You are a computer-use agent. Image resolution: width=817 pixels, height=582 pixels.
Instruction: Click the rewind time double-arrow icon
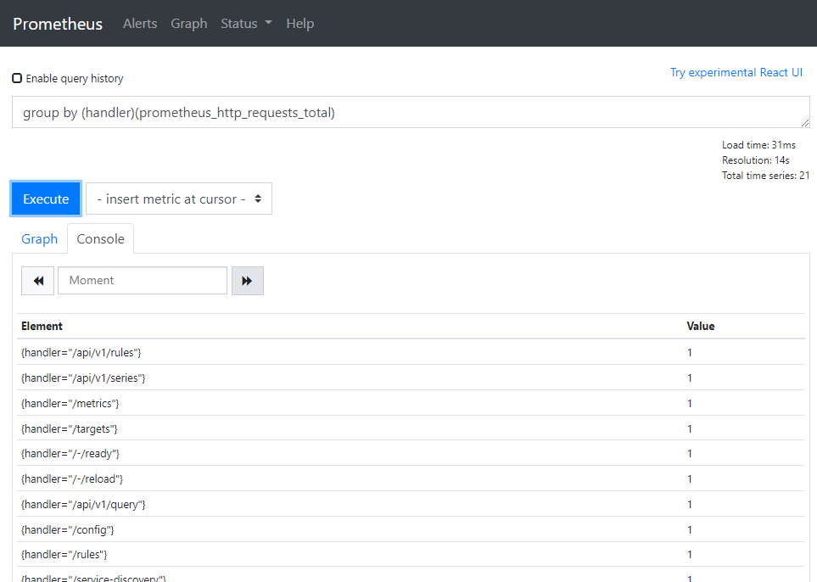(x=38, y=281)
